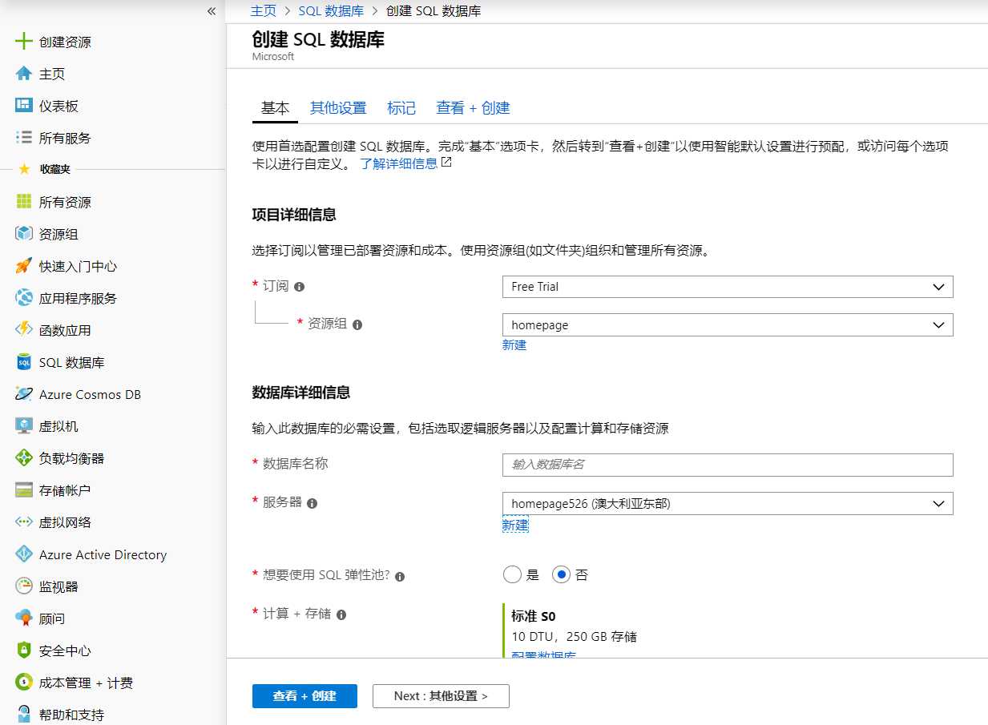Click info icon beside SQL 弹性池 question

(400, 576)
